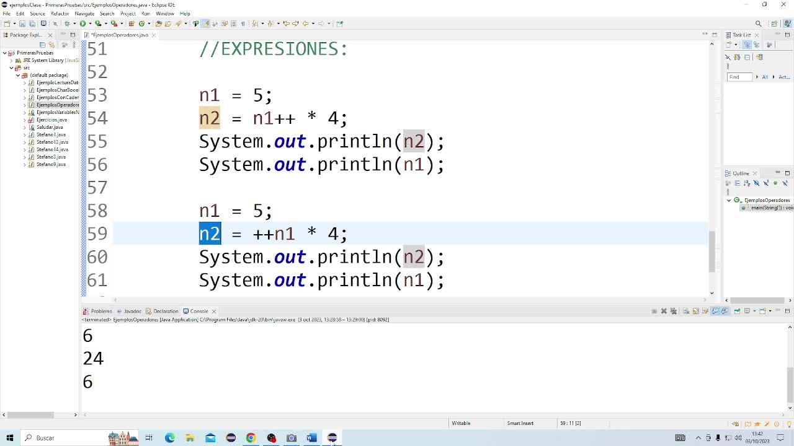Click the All filter in Task List
Image resolution: width=794 pixels, height=446 pixels.
tap(765, 77)
